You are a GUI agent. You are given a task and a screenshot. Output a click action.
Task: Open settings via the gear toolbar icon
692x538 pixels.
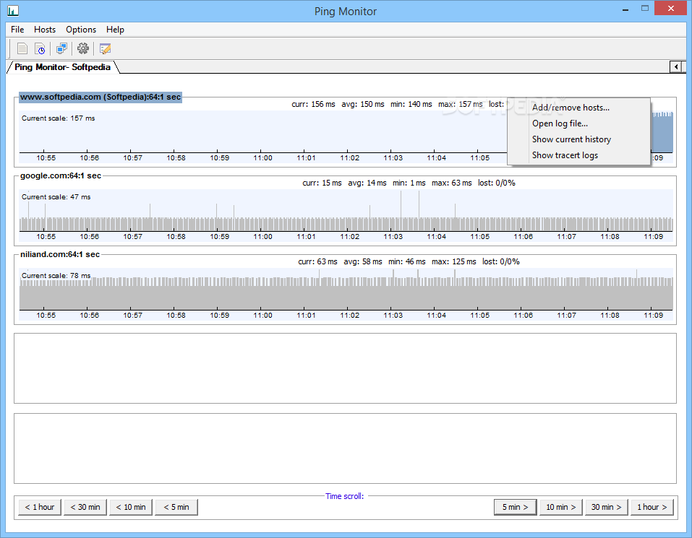point(82,48)
